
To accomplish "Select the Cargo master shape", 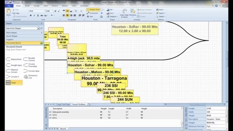I will tap(14, 83).
